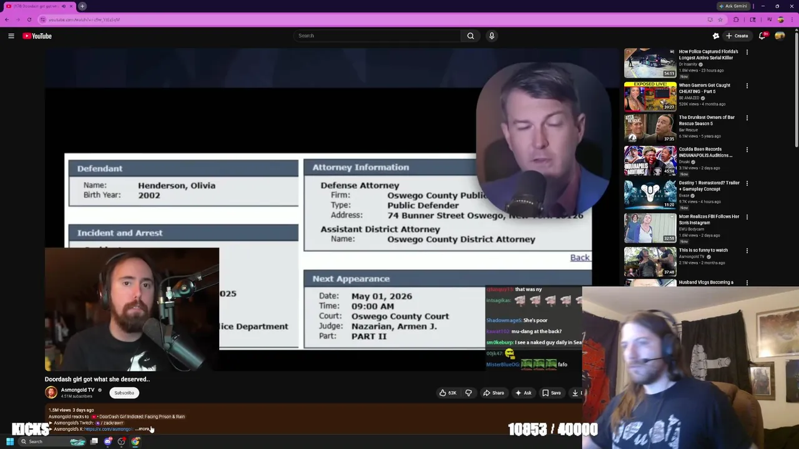The image size is (799, 449).
Task: Click the search magnifier button
Action: [x=471, y=36]
